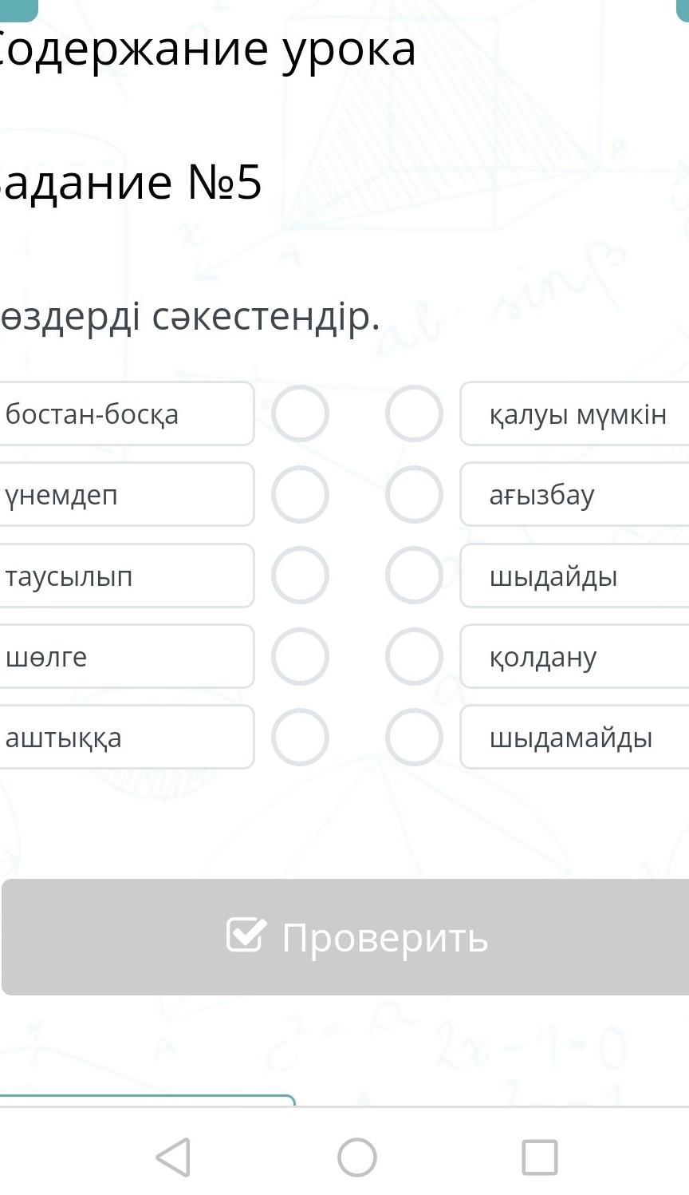Select the circle beside ағызбау
Screen dimensions: 689x1195
coord(414,495)
